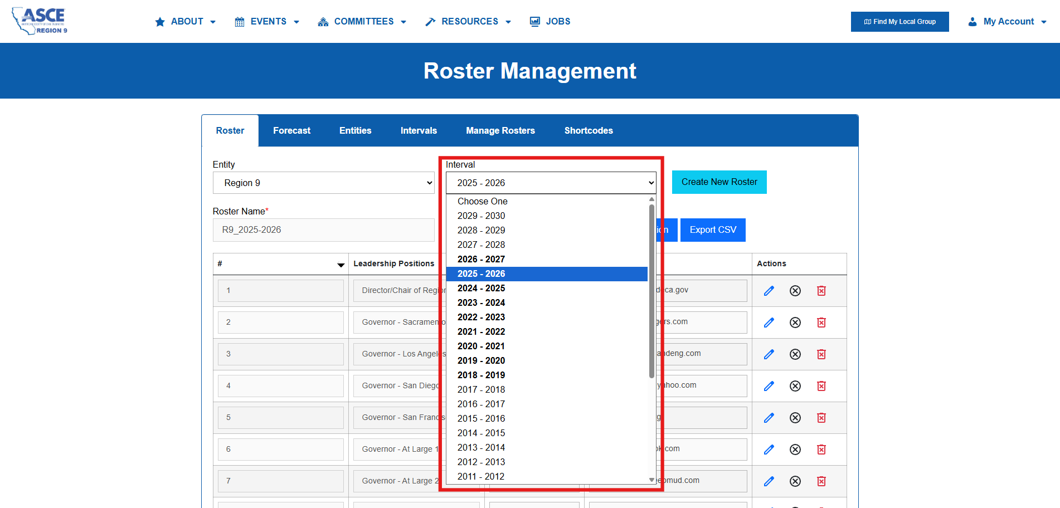Clear row 3 using the circled X icon
Viewport: 1060px width, 508px height.
point(795,354)
